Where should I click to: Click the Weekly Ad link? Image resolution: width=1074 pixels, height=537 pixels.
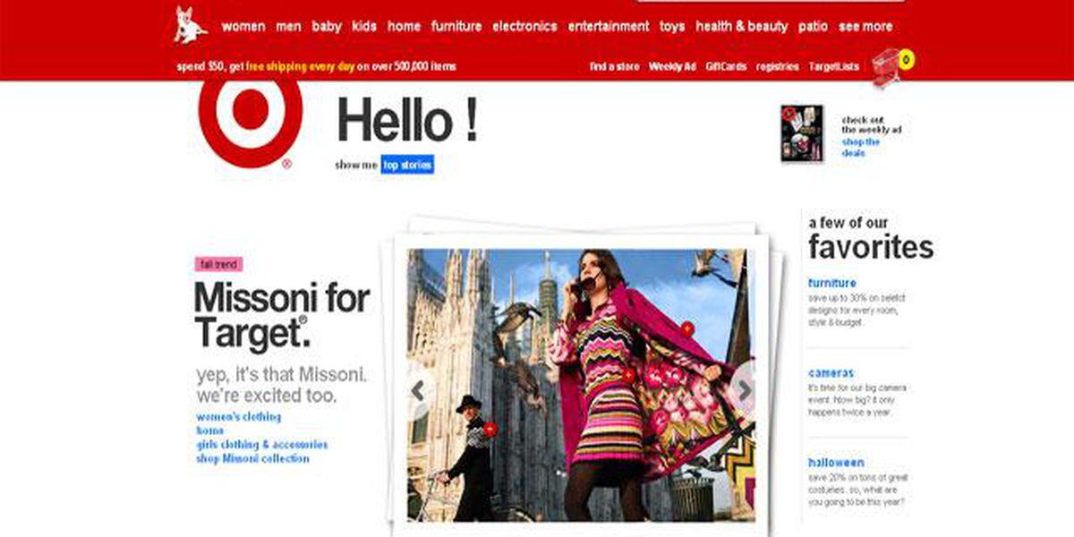pos(672,66)
